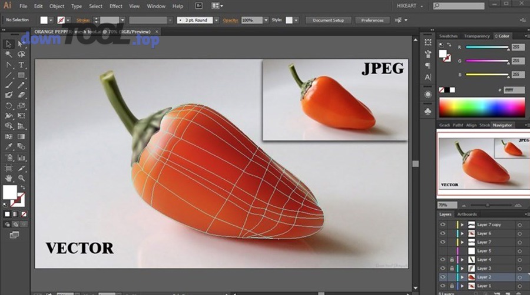
Task: Click the RGB color spectrum bar
Action: point(482,108)
